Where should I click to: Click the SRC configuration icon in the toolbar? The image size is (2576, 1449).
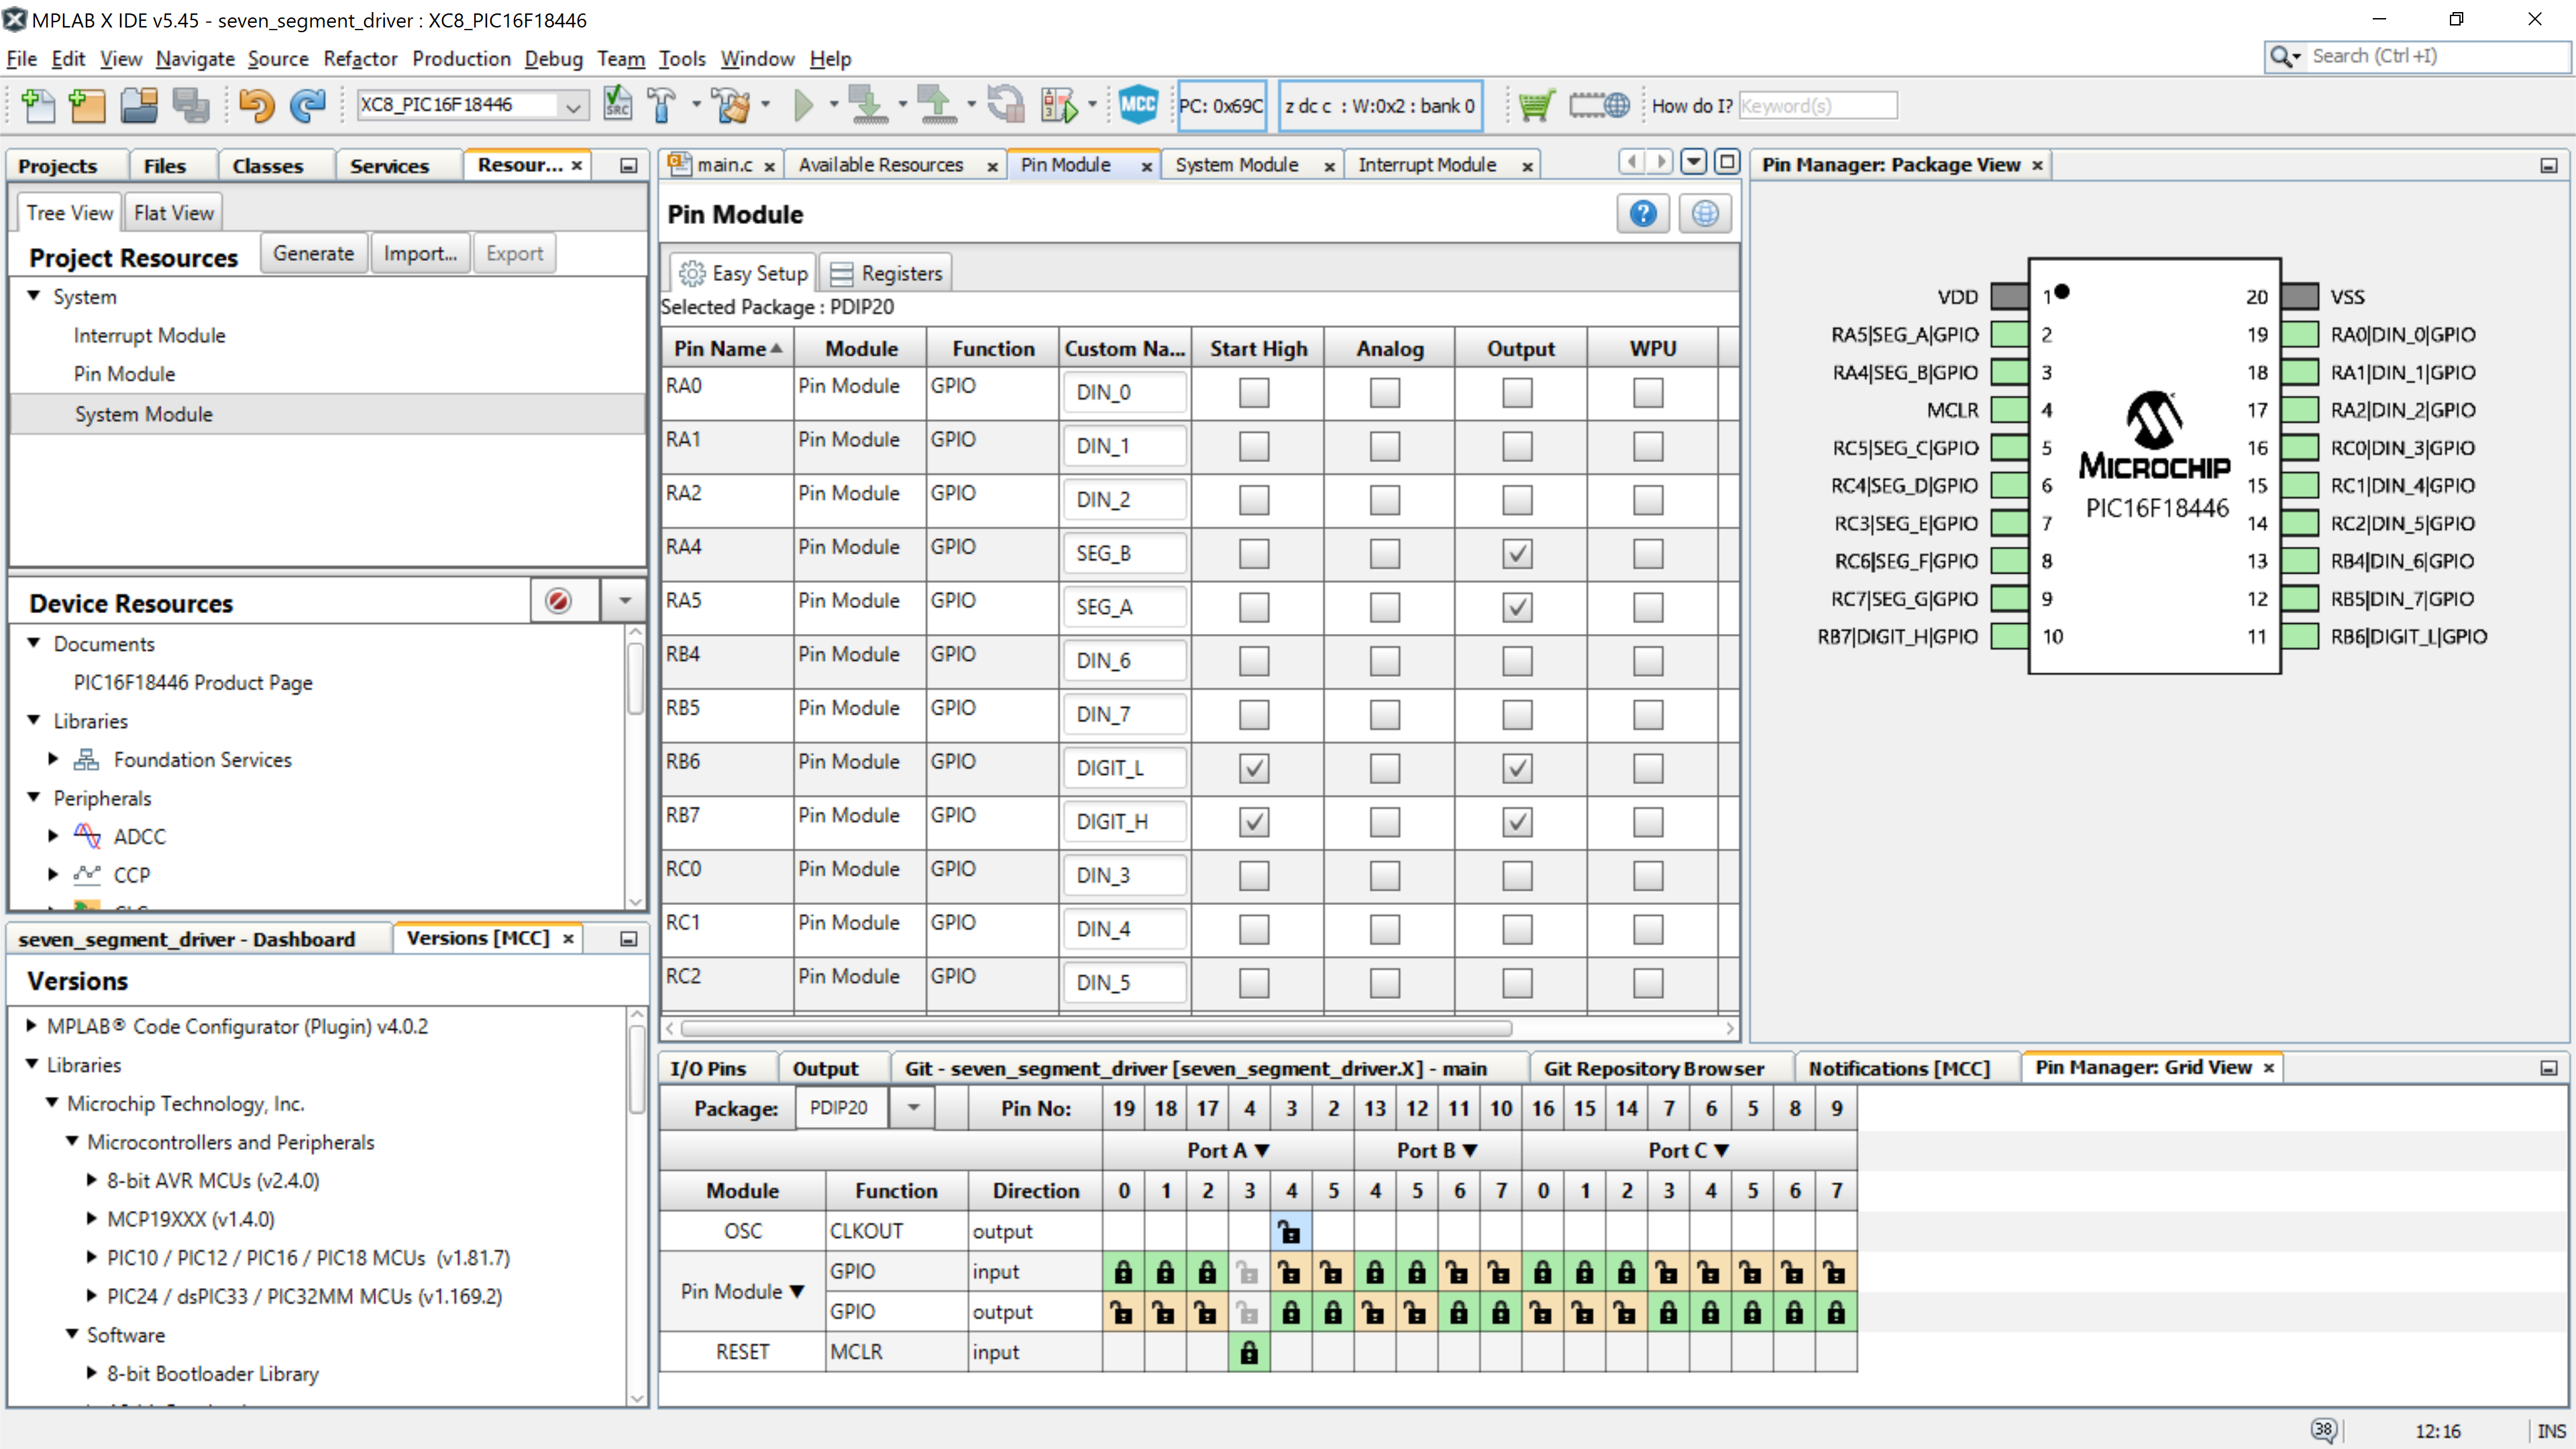[618, 105]
